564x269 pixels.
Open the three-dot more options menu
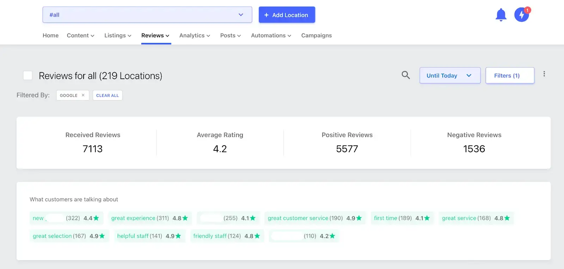pos(544,74)
